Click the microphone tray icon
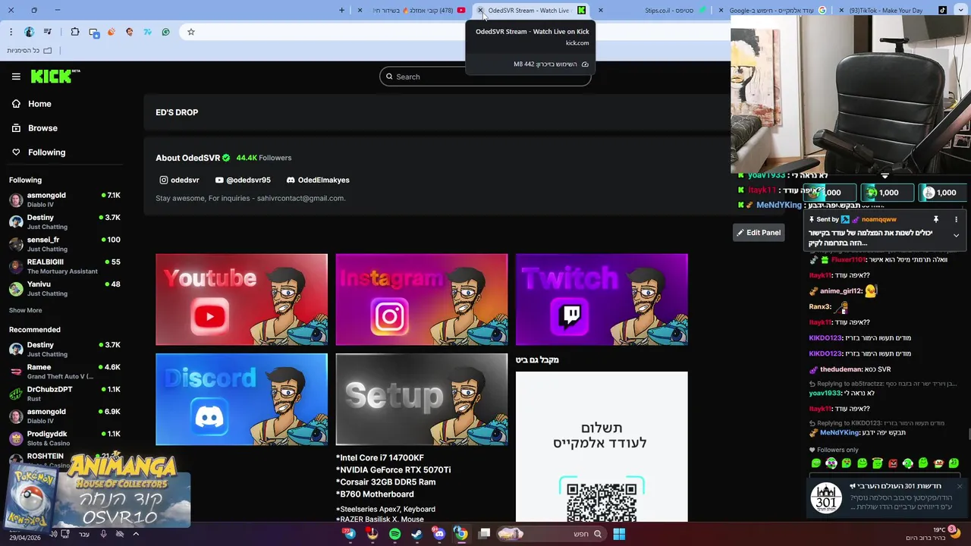The width and height of the screenshot is (971, 546). (x=103, y=534)
